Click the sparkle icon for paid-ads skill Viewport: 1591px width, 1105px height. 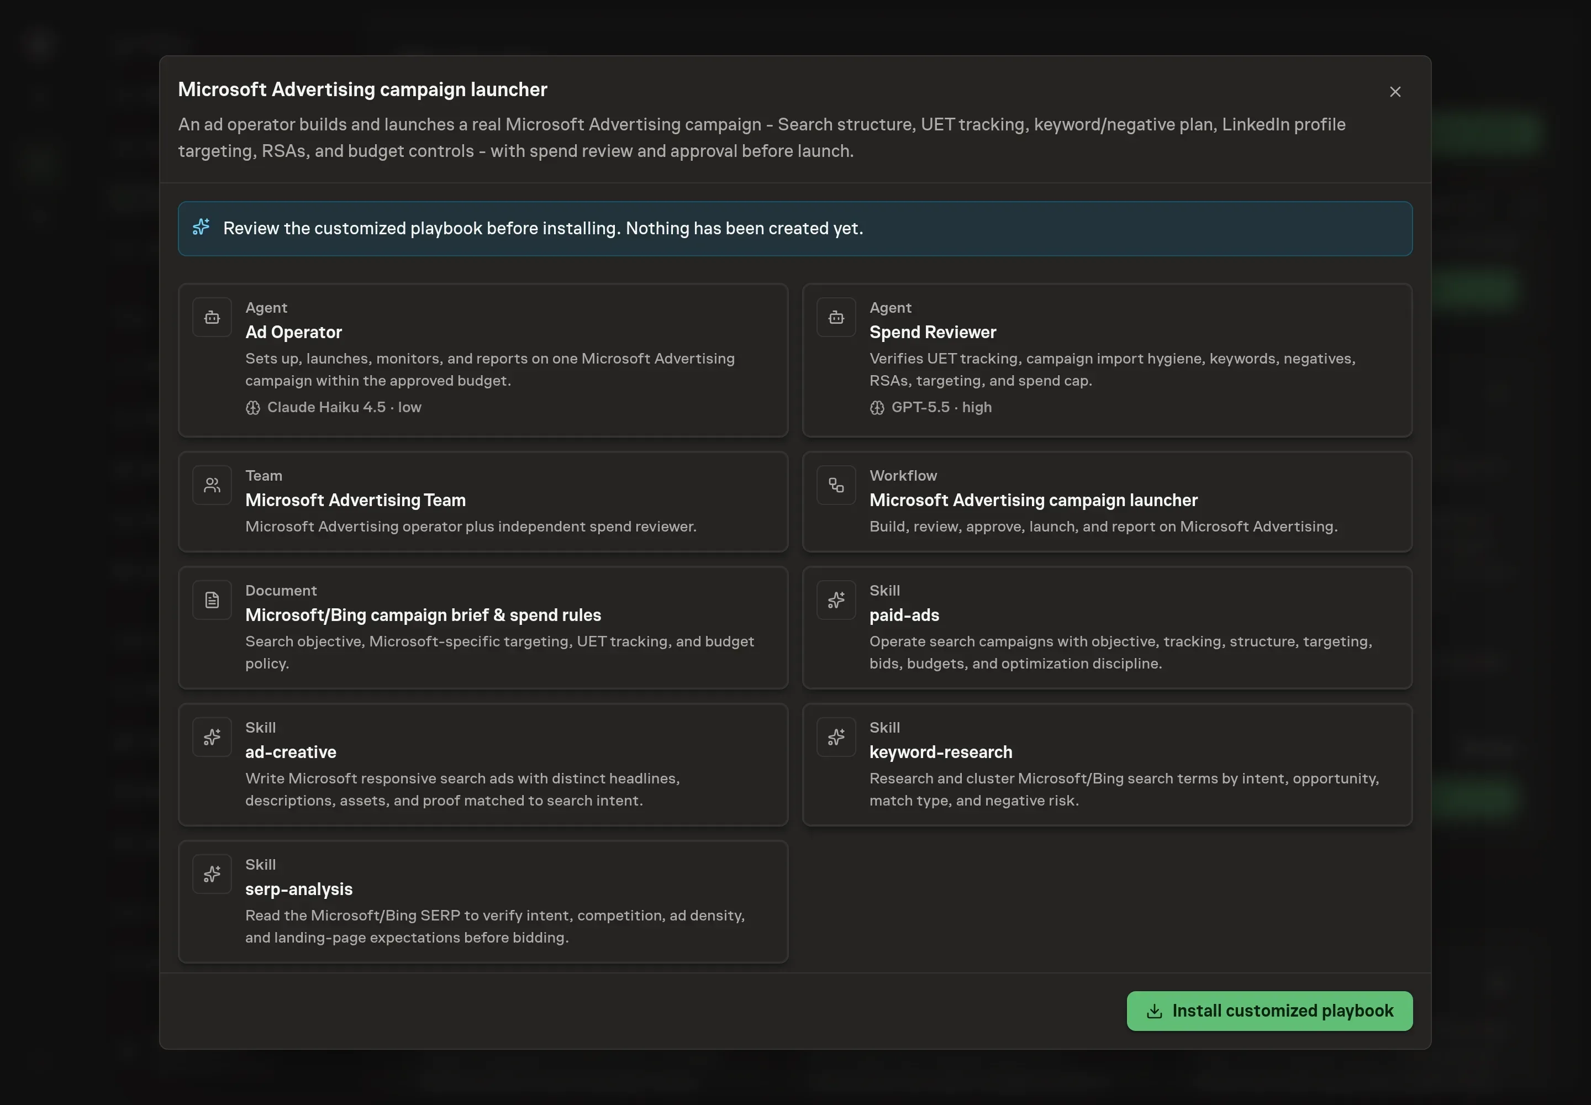[x=836, y=600]
